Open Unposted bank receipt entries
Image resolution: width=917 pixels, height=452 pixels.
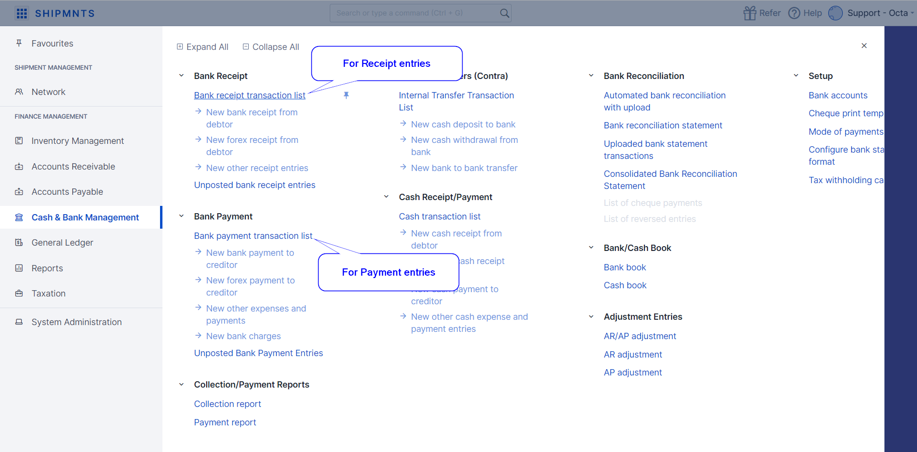(255, 185)
